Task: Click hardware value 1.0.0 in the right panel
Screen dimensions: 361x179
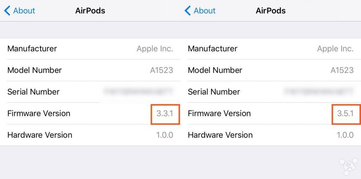Action: [x=345, y=135]
